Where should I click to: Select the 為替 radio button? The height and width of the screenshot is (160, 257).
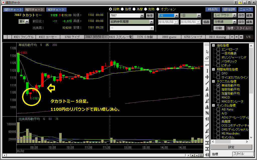pyautogui.click(x=134, y=9)
